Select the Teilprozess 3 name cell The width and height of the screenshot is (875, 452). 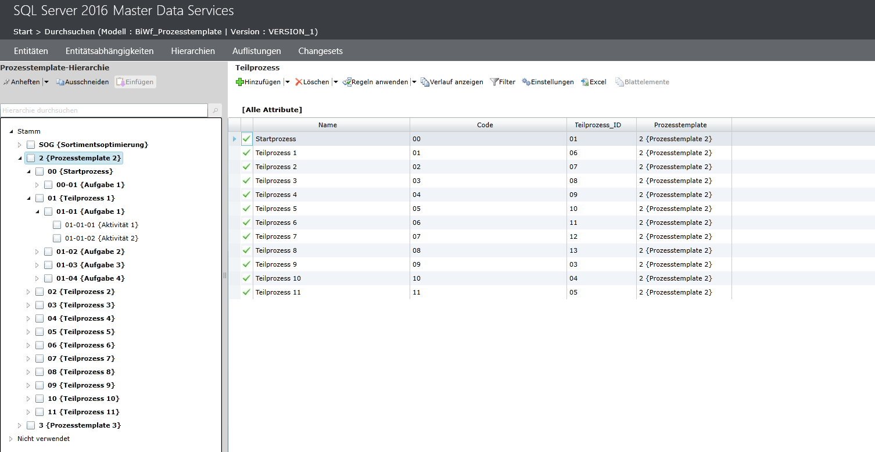click(331, 181)
